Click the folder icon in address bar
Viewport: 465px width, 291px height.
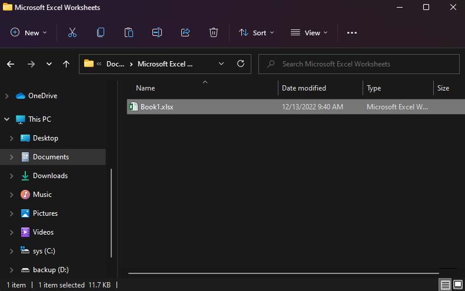[x=89, y=63]
